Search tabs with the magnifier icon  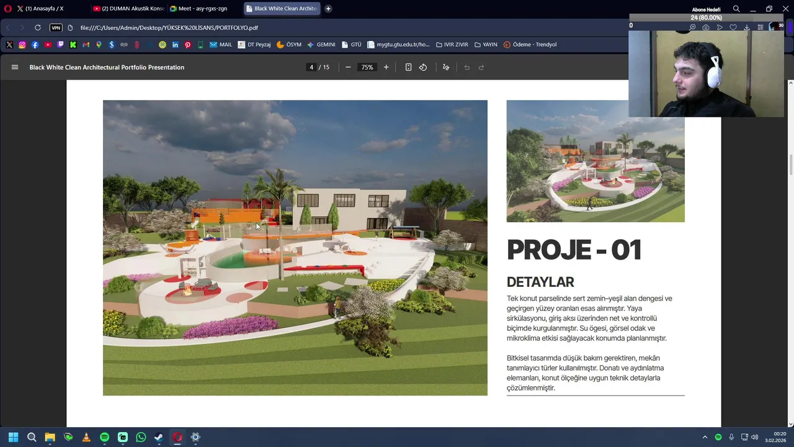[736, 9]
